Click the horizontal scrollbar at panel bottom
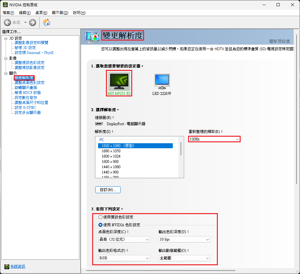This screenshot has width=300, height=274. coord(161,271)
